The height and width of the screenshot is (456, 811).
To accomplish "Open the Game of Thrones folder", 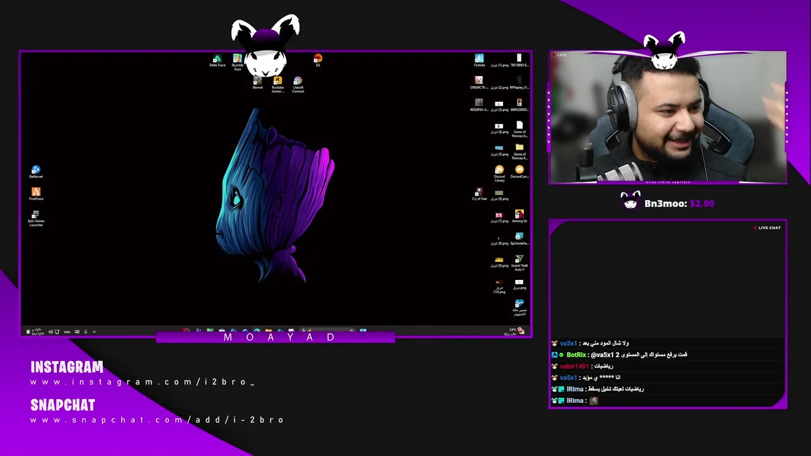I will [520, 152].
